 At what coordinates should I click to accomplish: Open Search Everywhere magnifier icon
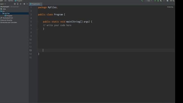pos(174,1)
